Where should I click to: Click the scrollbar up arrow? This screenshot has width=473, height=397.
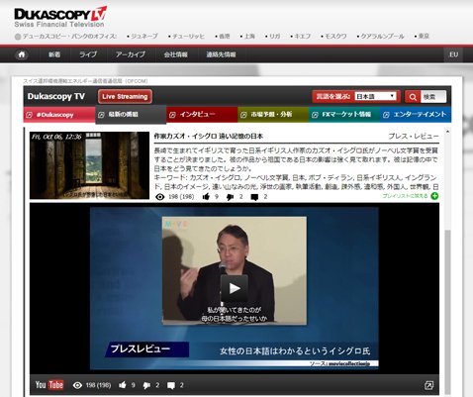tap(447, 132)
